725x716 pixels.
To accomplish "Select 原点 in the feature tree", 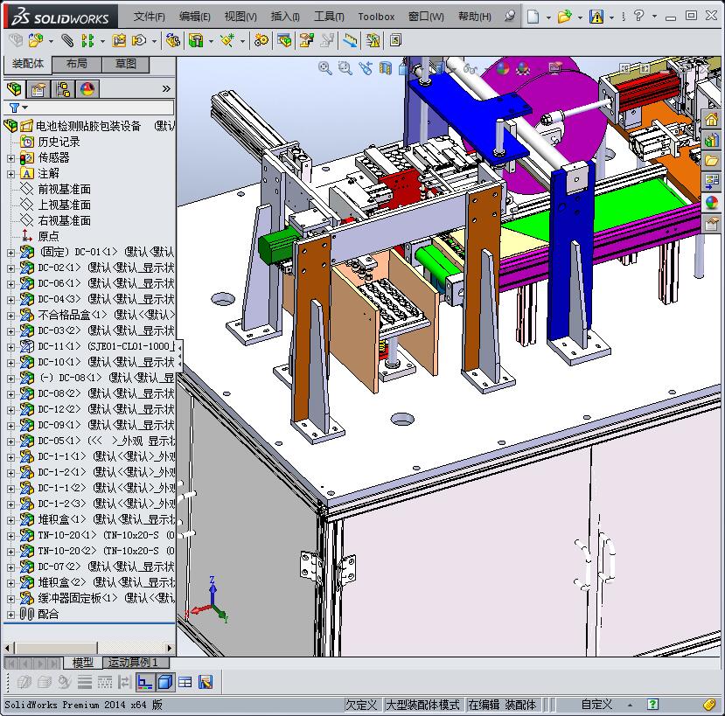I will coord(49,236).
